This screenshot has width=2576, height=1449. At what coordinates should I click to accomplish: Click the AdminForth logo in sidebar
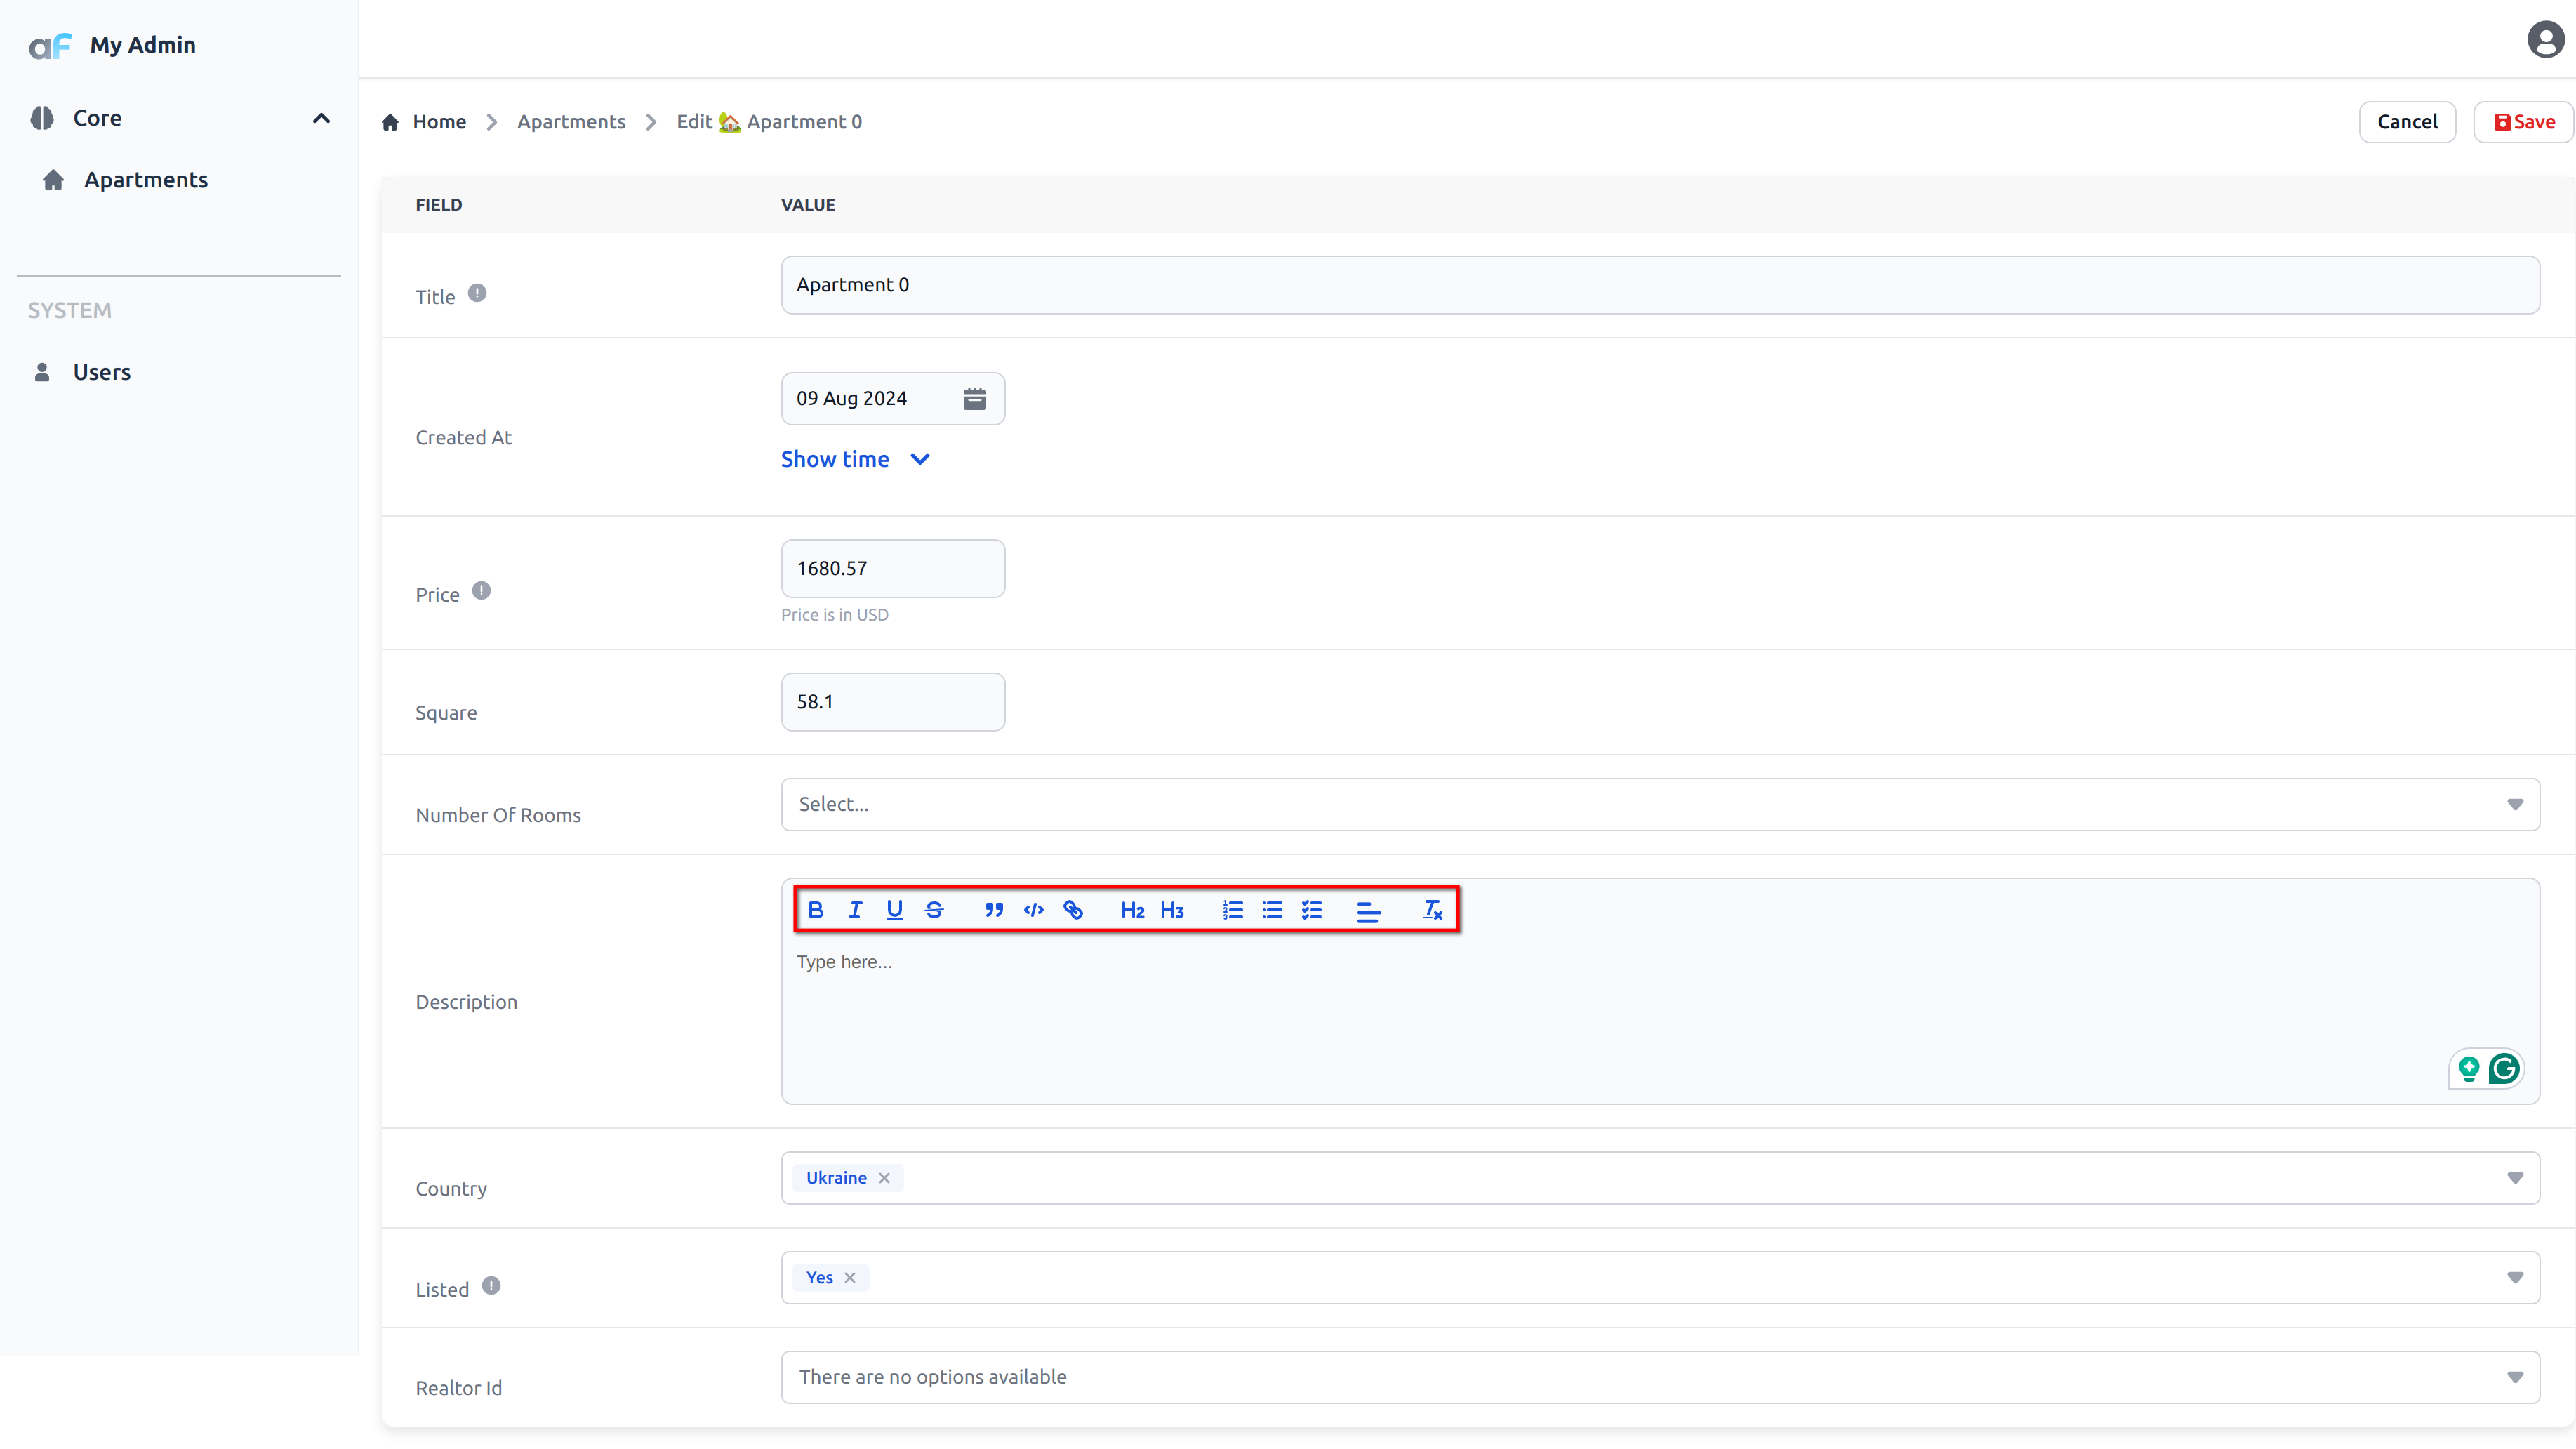click(x=50, y=45)
